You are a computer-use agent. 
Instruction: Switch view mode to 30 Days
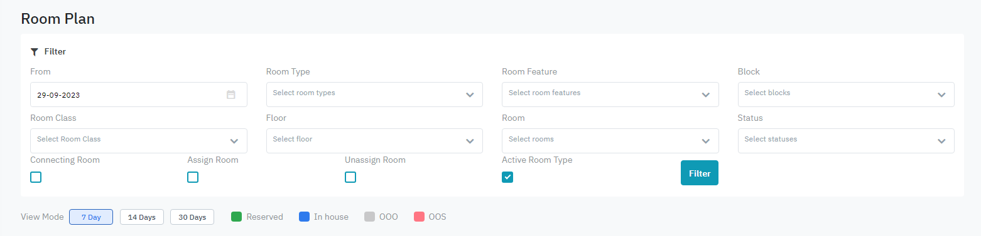[192, 217]
